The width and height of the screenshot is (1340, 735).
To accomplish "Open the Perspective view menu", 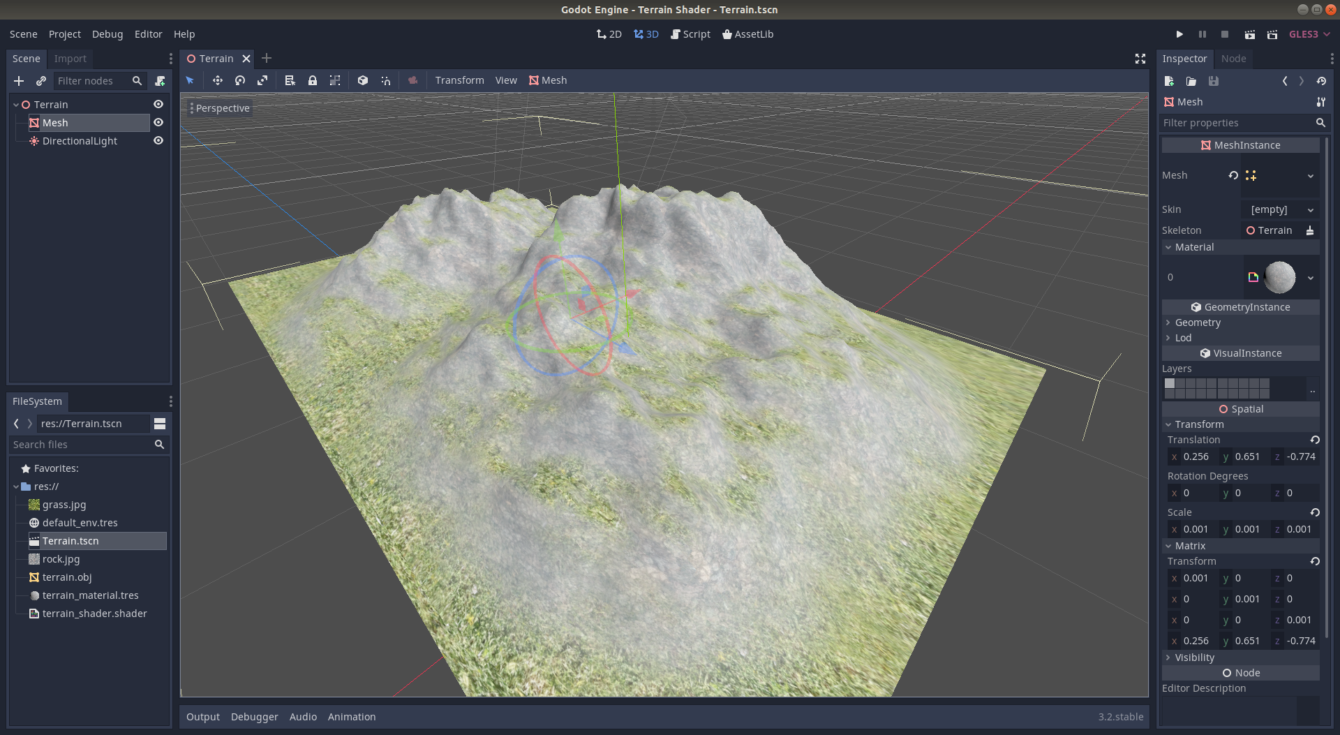I will click(x=220, y=108).
